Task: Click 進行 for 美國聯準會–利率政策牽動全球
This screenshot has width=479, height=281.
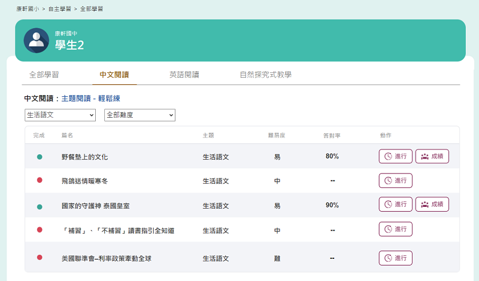Action: coord(395,258)
